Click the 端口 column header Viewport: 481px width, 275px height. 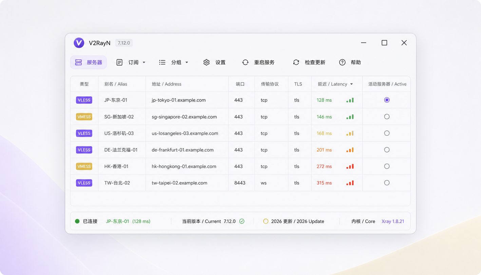click(x=240, y=84)
